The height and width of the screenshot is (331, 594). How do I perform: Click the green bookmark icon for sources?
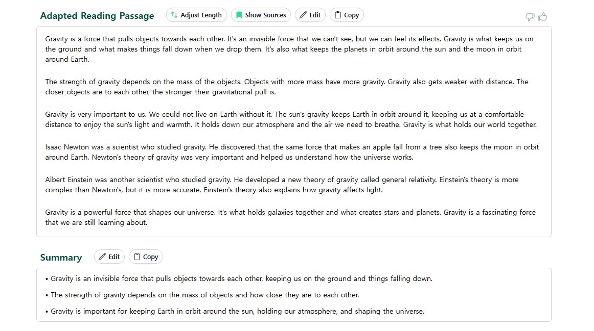click(x=239, y=15)
